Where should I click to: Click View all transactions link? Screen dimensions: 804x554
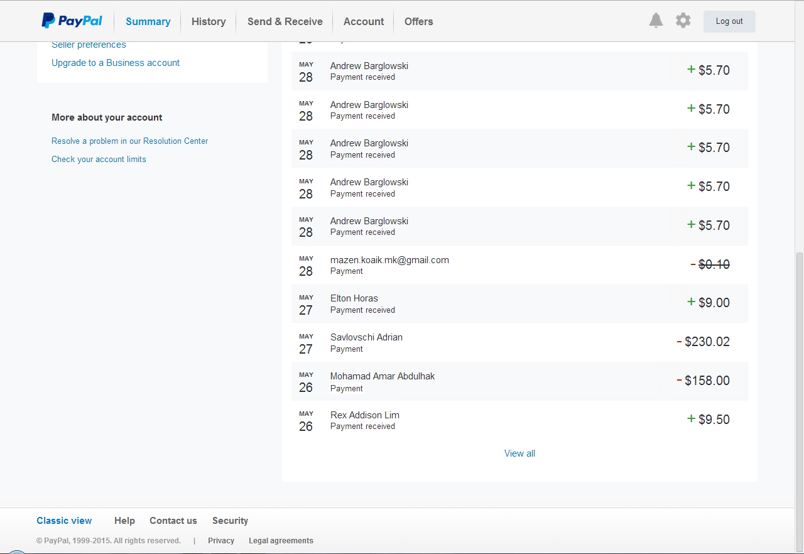[519, 454]
